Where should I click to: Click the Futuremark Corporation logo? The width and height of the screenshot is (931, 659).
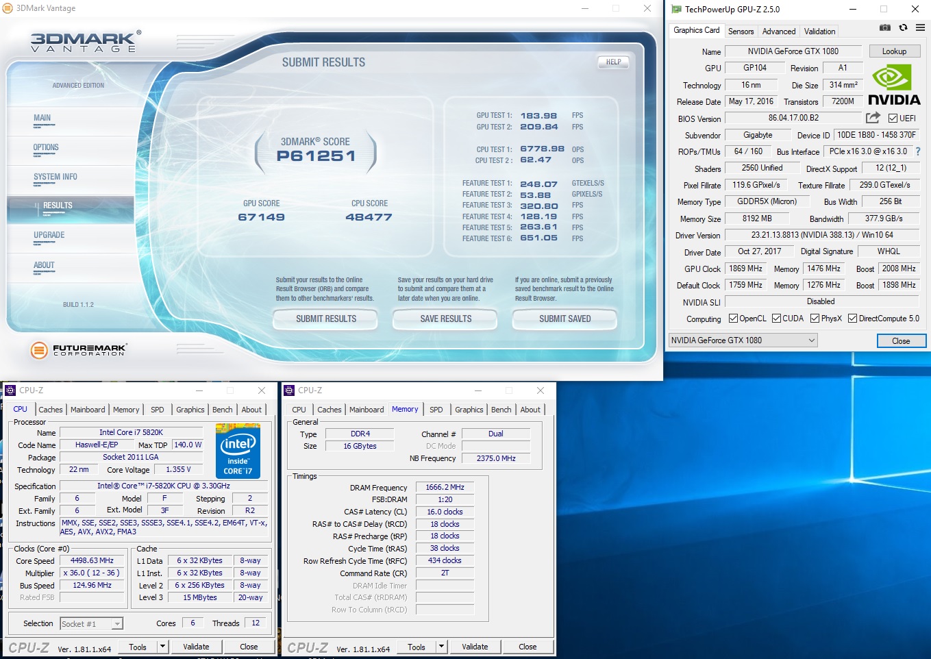tap(79, 350)
